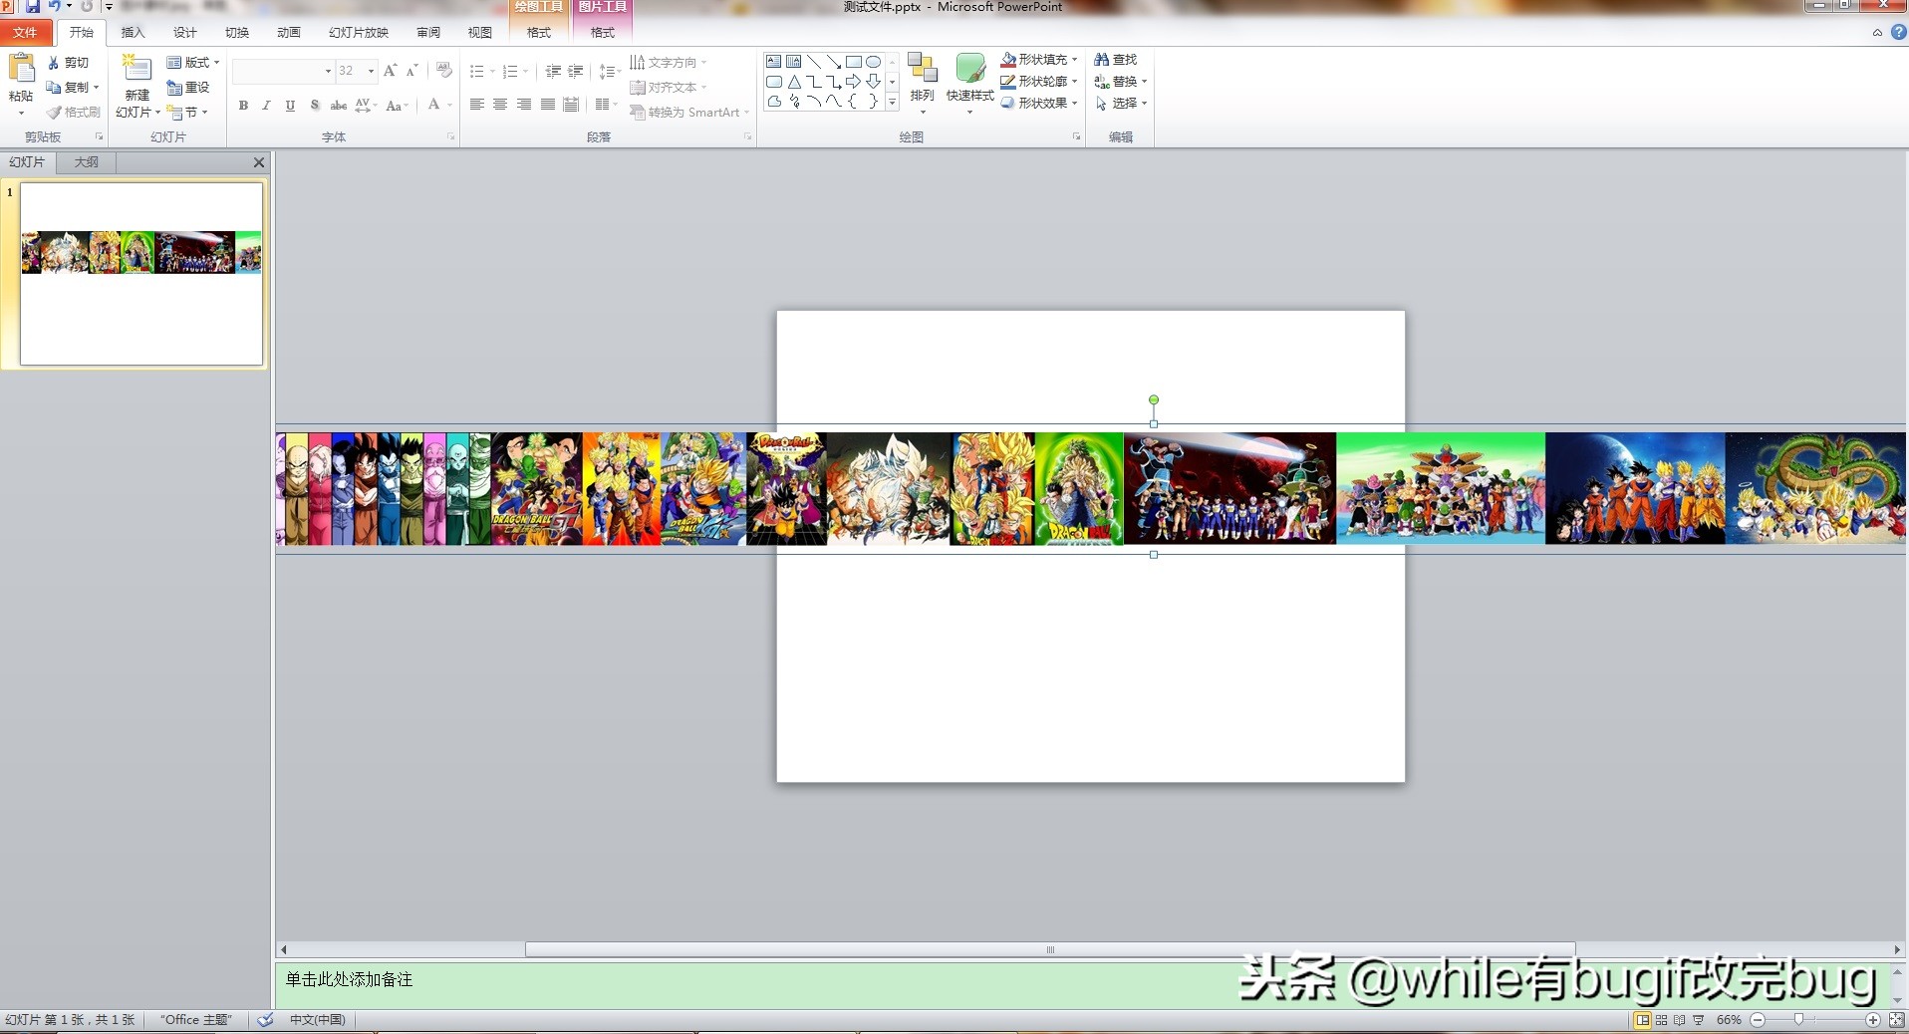The height and width of the screenshot is (1034, 1909).
Task: Insert a new slide with 新建幻灯片 icon
Action: pos(136,69)
